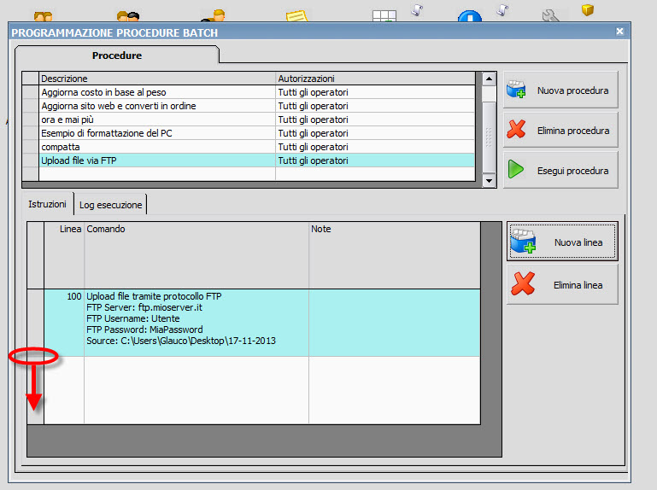Click the Descrizione column header
Screen dimensions: 657x490
(x=156, y=79)
